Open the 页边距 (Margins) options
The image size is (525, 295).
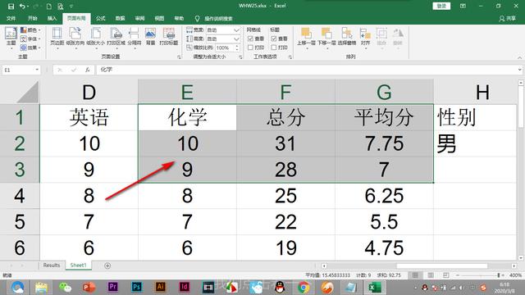coord(57,38)
